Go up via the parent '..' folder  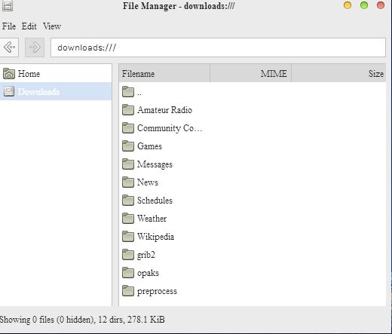[132, 92]
